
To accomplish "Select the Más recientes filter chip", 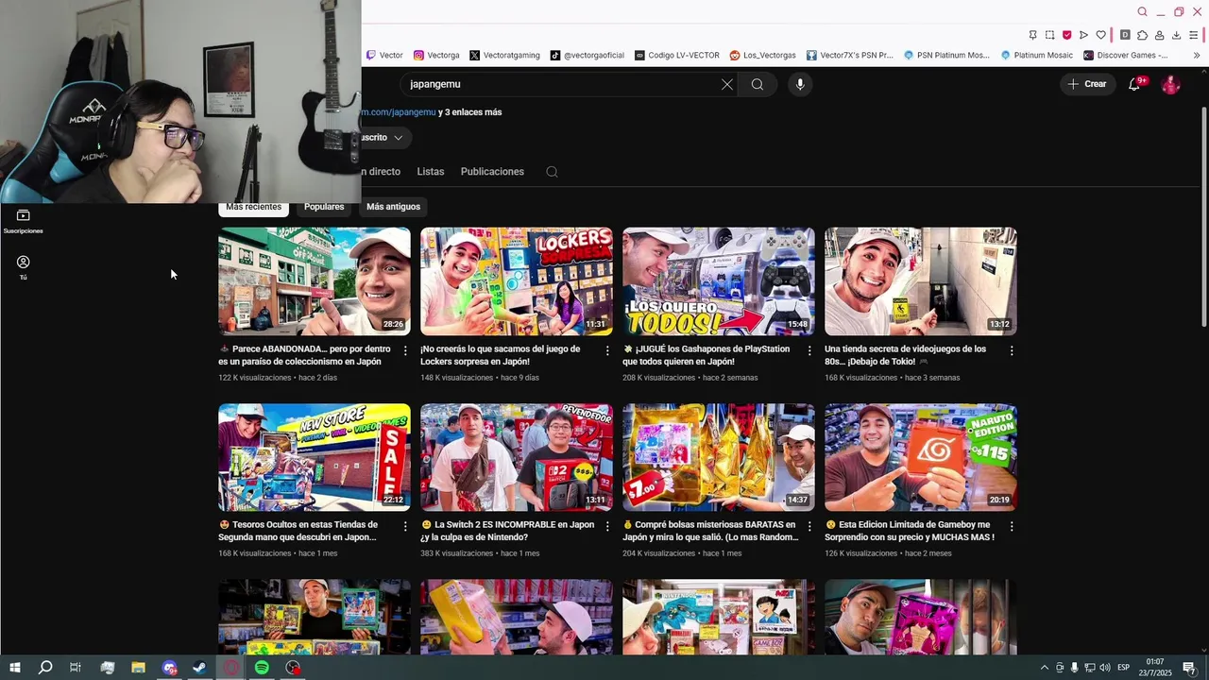I will 254,208.
